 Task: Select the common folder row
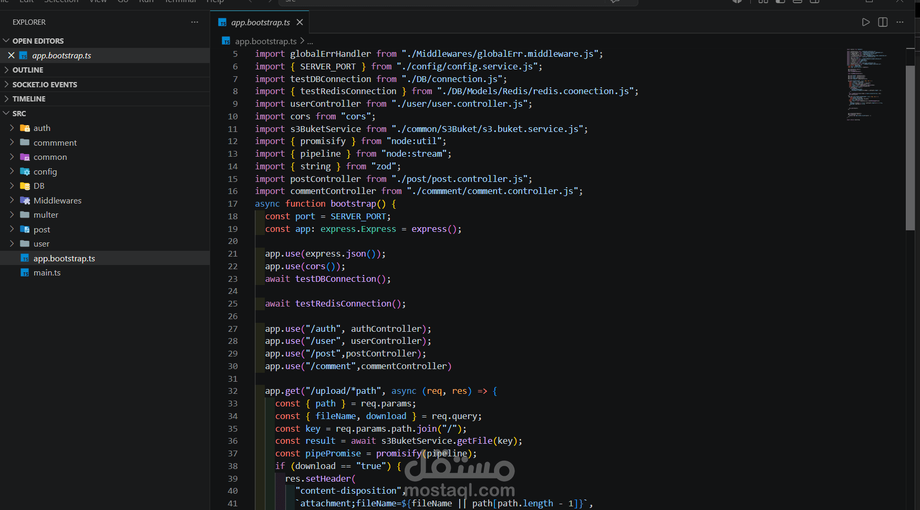105,157
